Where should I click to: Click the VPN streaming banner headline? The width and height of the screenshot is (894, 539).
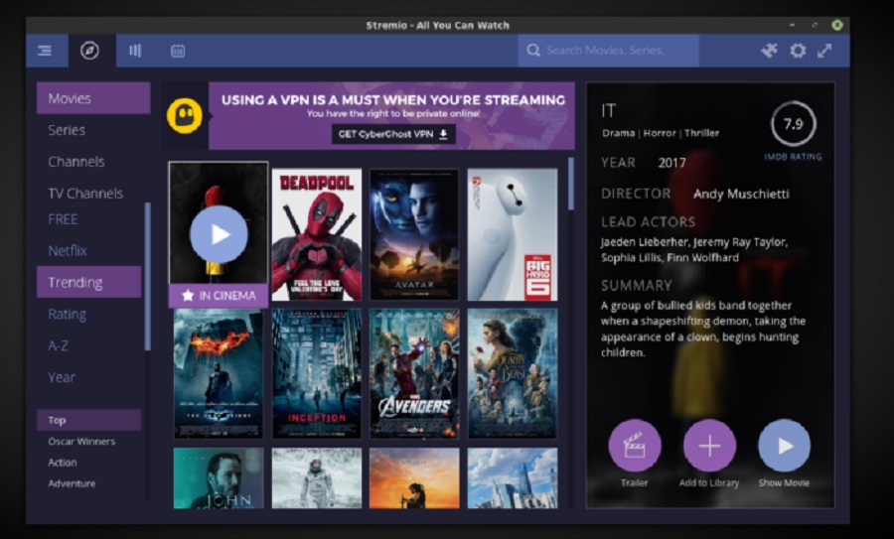tap(393, 100)
